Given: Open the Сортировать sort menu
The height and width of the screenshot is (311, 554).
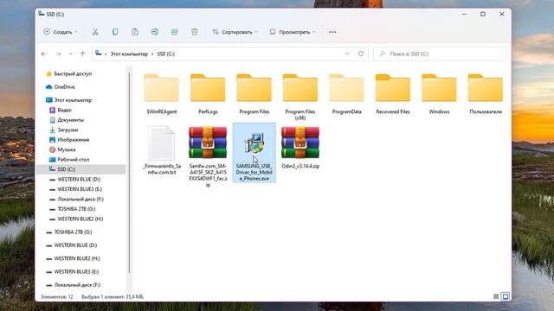Looking at the screenshot, I should pyautogui.click(x=235, y=32).
